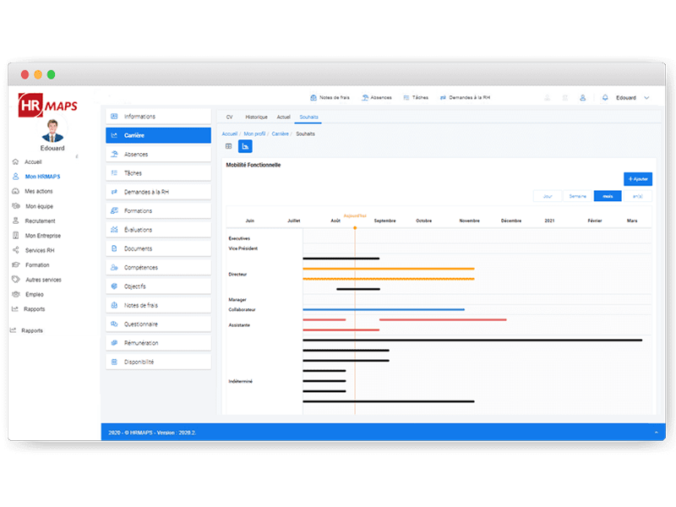Click the Ajouter button
Viewport: 676px width, 507px height.
637,179
